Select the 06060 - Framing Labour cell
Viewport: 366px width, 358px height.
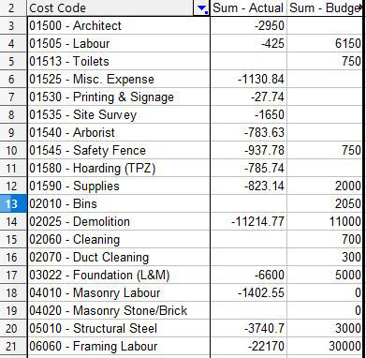click(x=119, y=346)
